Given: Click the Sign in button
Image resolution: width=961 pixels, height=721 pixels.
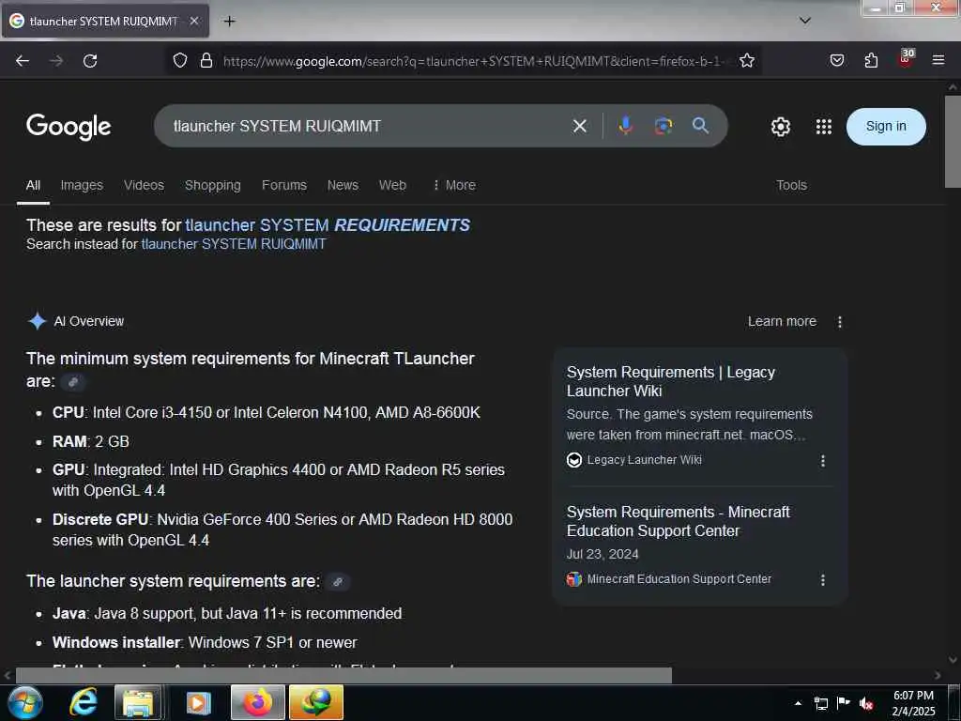Looking at the screenshot, I should (x=886, y=127).
